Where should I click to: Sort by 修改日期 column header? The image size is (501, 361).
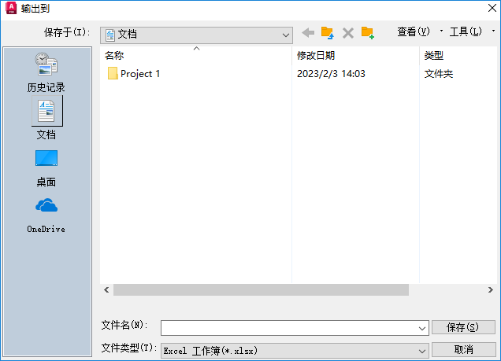(316, 56)
